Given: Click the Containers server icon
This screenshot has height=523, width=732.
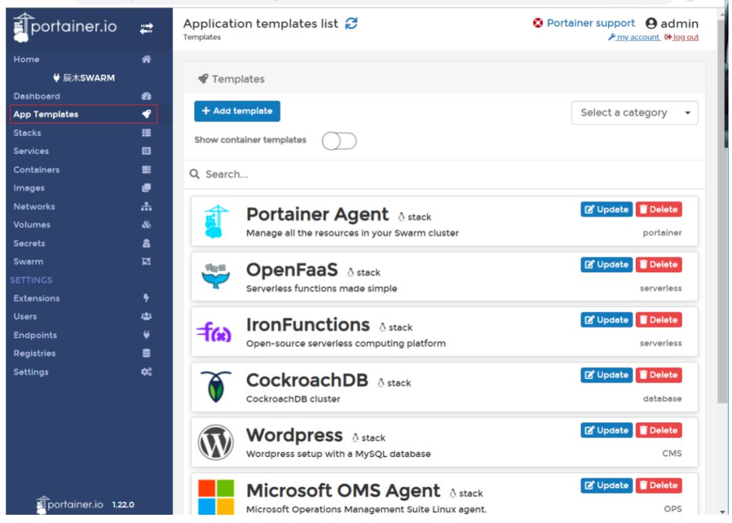Looking at the screenshot, I should [x=146, y=170].
